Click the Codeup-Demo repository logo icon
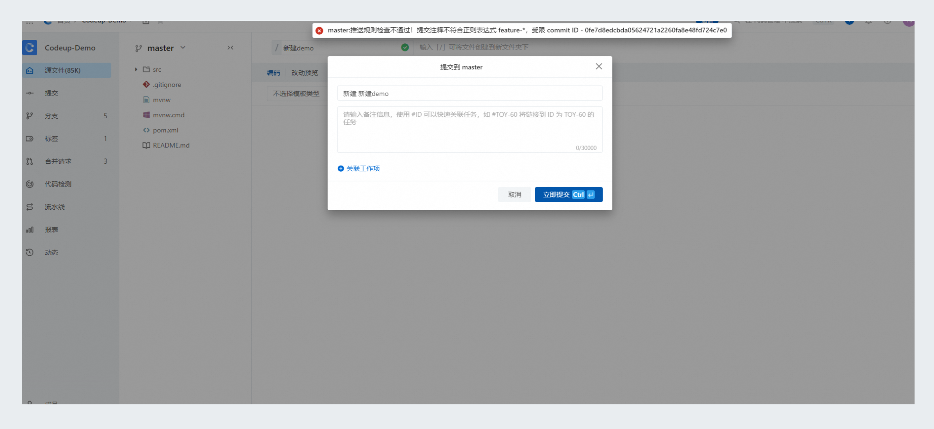The height and width of the screenshot is (429, 934). tap(30, 48)
